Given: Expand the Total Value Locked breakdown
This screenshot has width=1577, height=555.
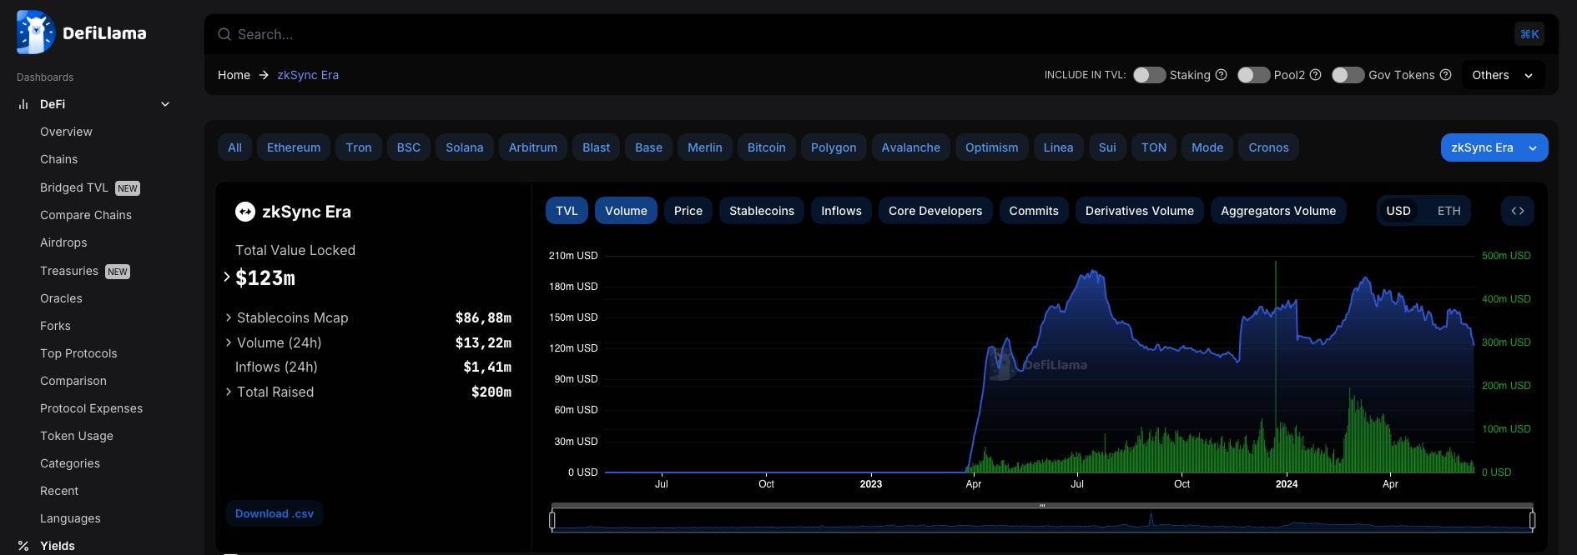Looking at the screenshot, I should tap(226, 277).
